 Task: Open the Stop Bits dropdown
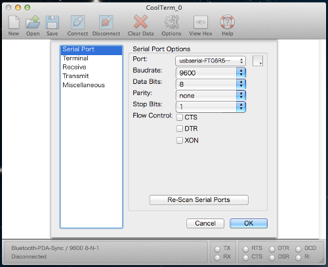211,107
